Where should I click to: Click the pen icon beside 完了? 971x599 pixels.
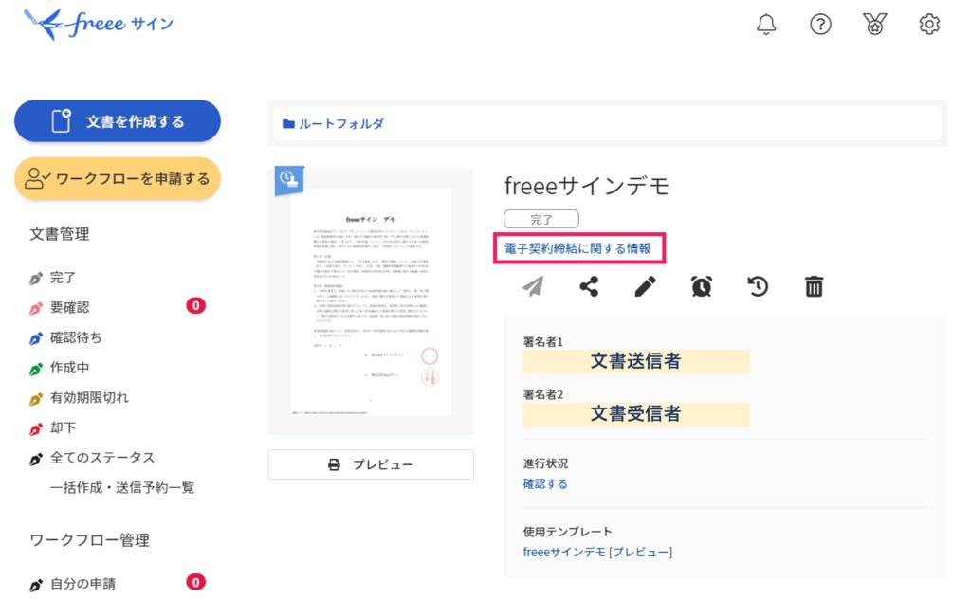point(36,279)
